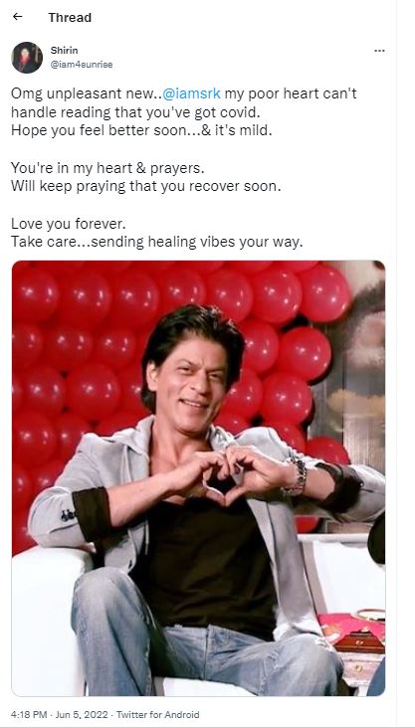
Task: Click the Jun 5, 2022 date
Action: [80, 714]
